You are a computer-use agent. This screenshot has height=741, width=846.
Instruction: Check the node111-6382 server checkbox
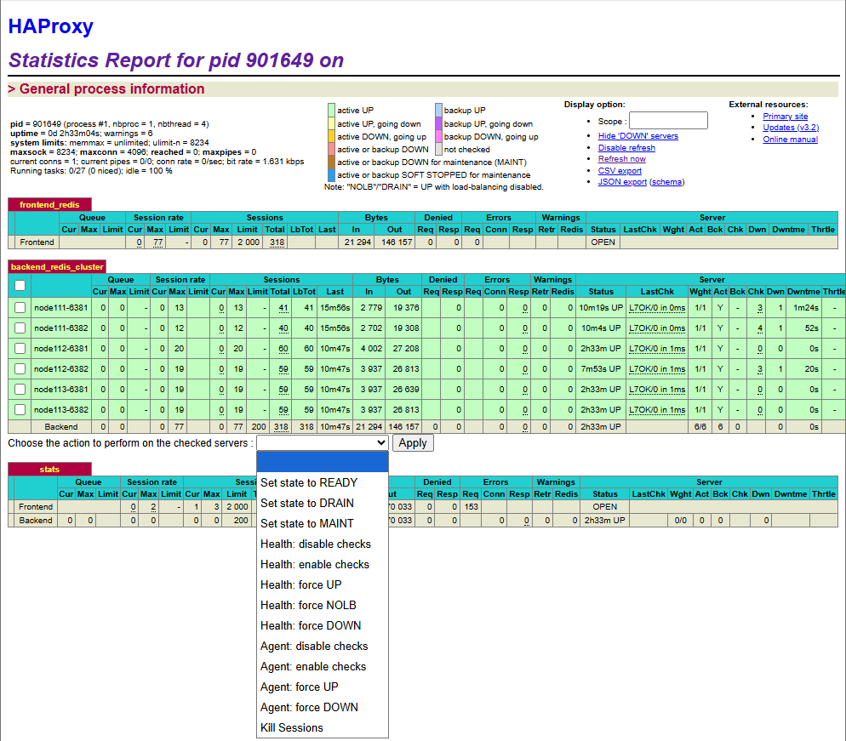[x=20, y=328]
